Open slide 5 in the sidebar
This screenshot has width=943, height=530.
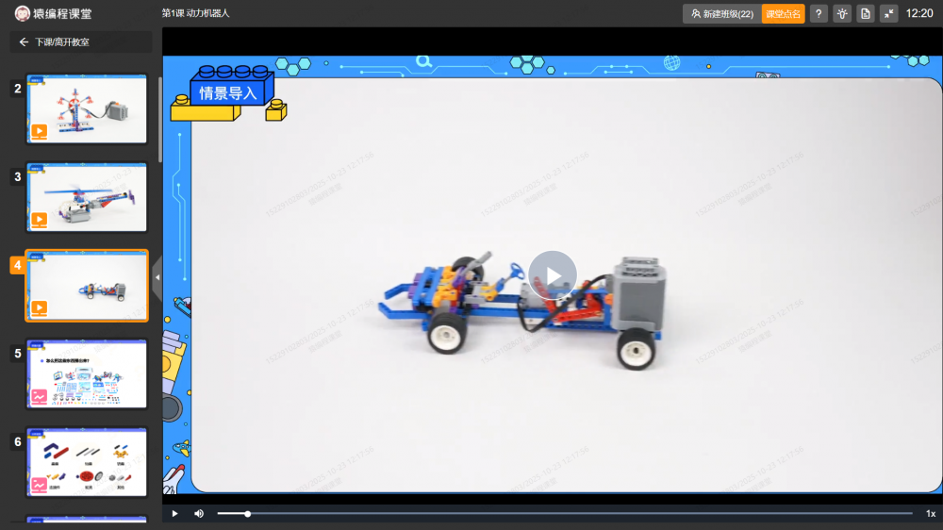click(87, 374)
